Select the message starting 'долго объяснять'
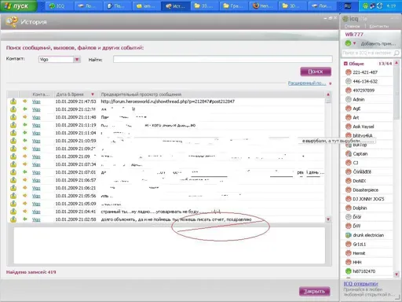This screenshot has width=402, height=302. click(176, 219)
